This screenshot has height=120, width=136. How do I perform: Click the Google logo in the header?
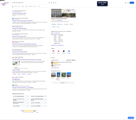point(6,3)
